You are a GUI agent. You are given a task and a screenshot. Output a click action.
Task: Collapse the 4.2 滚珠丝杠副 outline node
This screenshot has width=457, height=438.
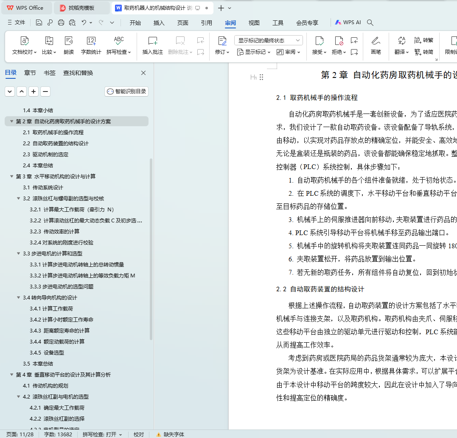tap(19, 396)
